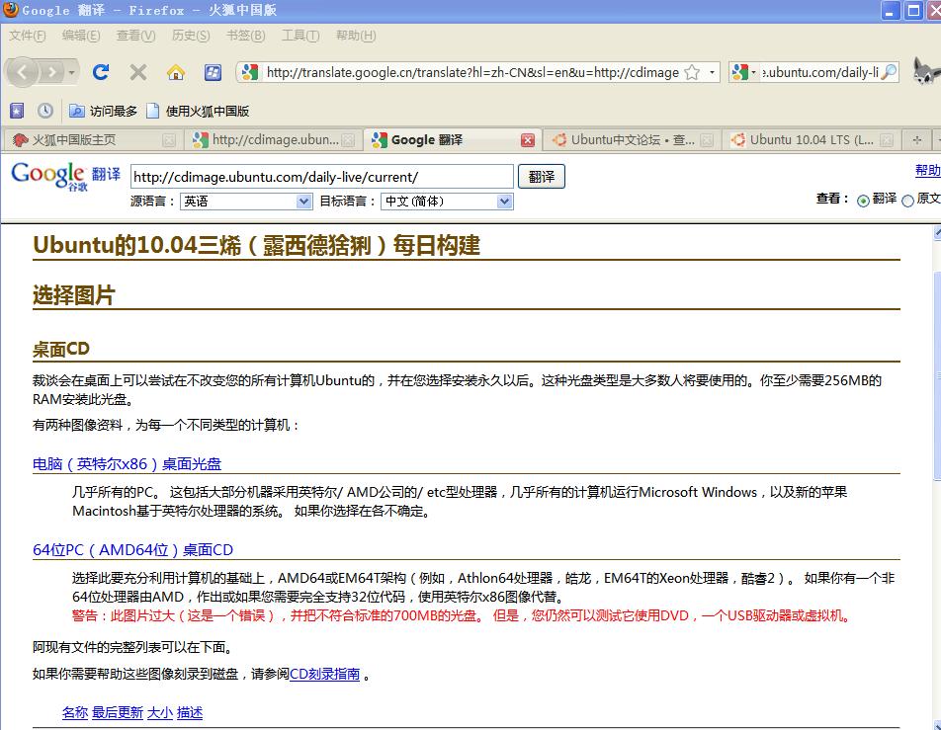Click the Stop loading X icon
The height and width of the screenshot is (730, 941).
coord(138,72)
